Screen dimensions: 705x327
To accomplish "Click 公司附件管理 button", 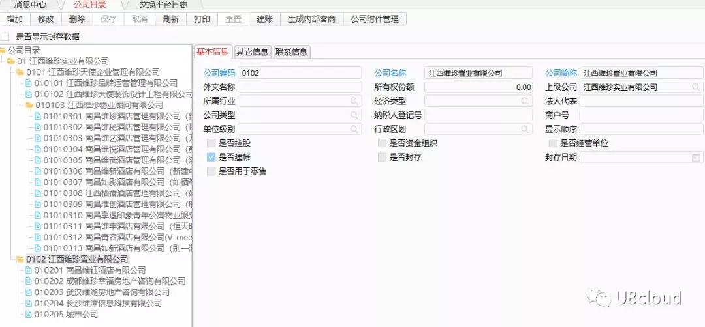I will 375,19.
